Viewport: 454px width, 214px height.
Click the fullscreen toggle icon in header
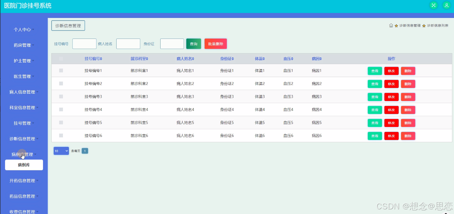(x=433, y=5)
